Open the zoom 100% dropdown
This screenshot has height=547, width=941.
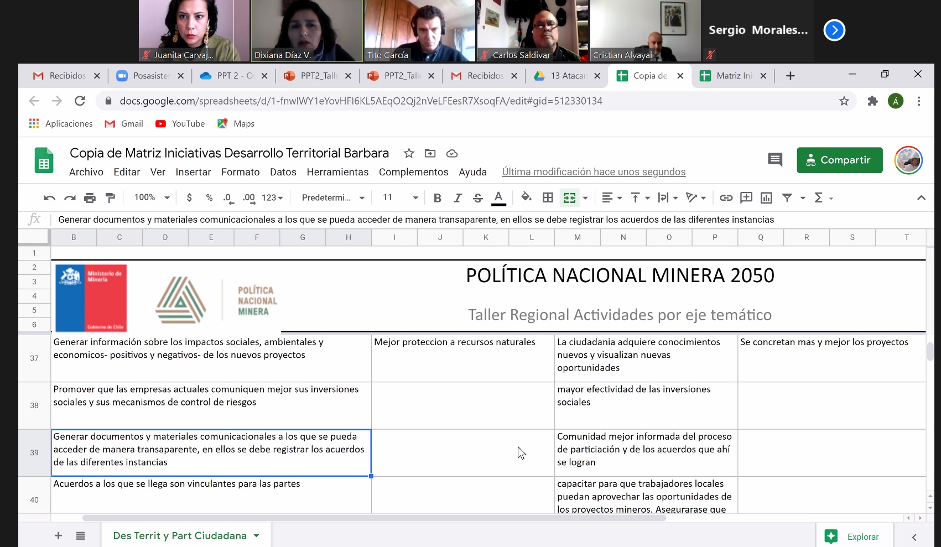[x=152, y=197]
